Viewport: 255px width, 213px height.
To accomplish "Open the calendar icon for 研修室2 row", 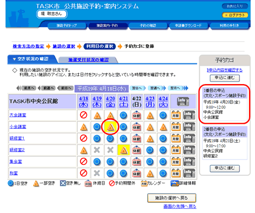I will [176, 150].
